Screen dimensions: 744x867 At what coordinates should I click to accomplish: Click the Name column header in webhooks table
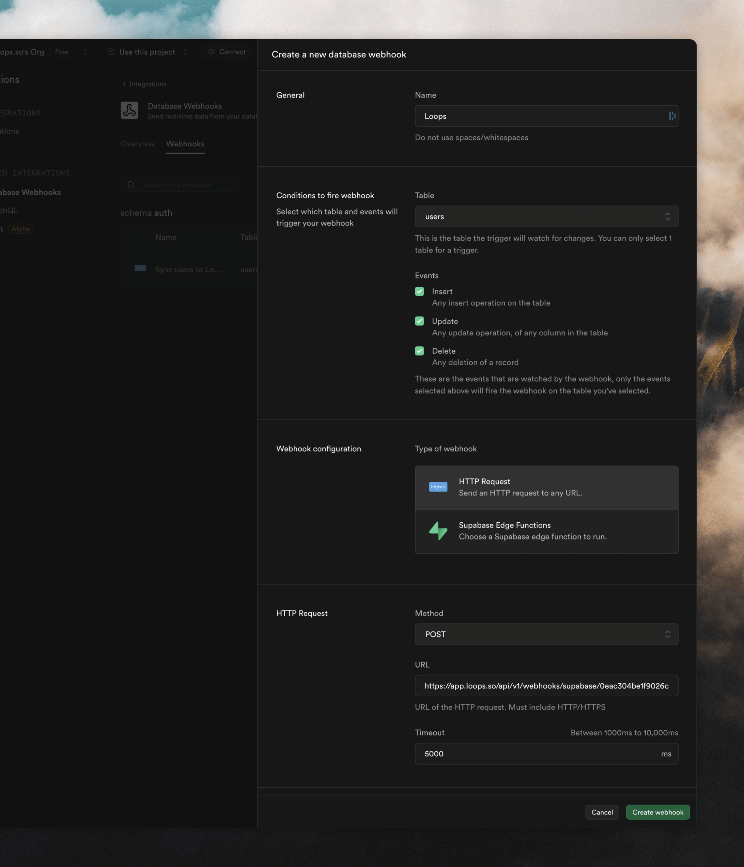tap(166, 237)
